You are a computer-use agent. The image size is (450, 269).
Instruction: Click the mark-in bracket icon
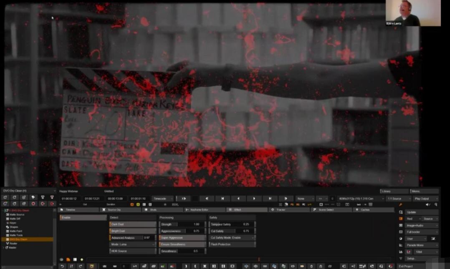coord(186,266)
